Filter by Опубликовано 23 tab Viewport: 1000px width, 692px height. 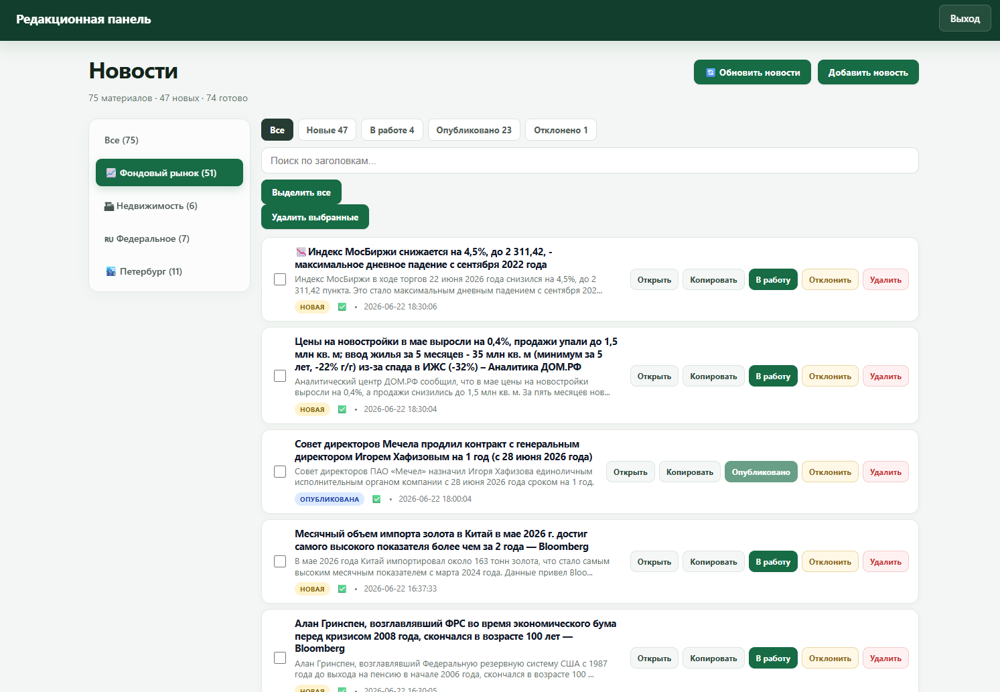pos(474,130)
